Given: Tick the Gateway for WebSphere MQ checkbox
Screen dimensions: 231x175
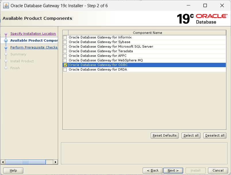Looking at the screenshot, I should coord(65,60).
